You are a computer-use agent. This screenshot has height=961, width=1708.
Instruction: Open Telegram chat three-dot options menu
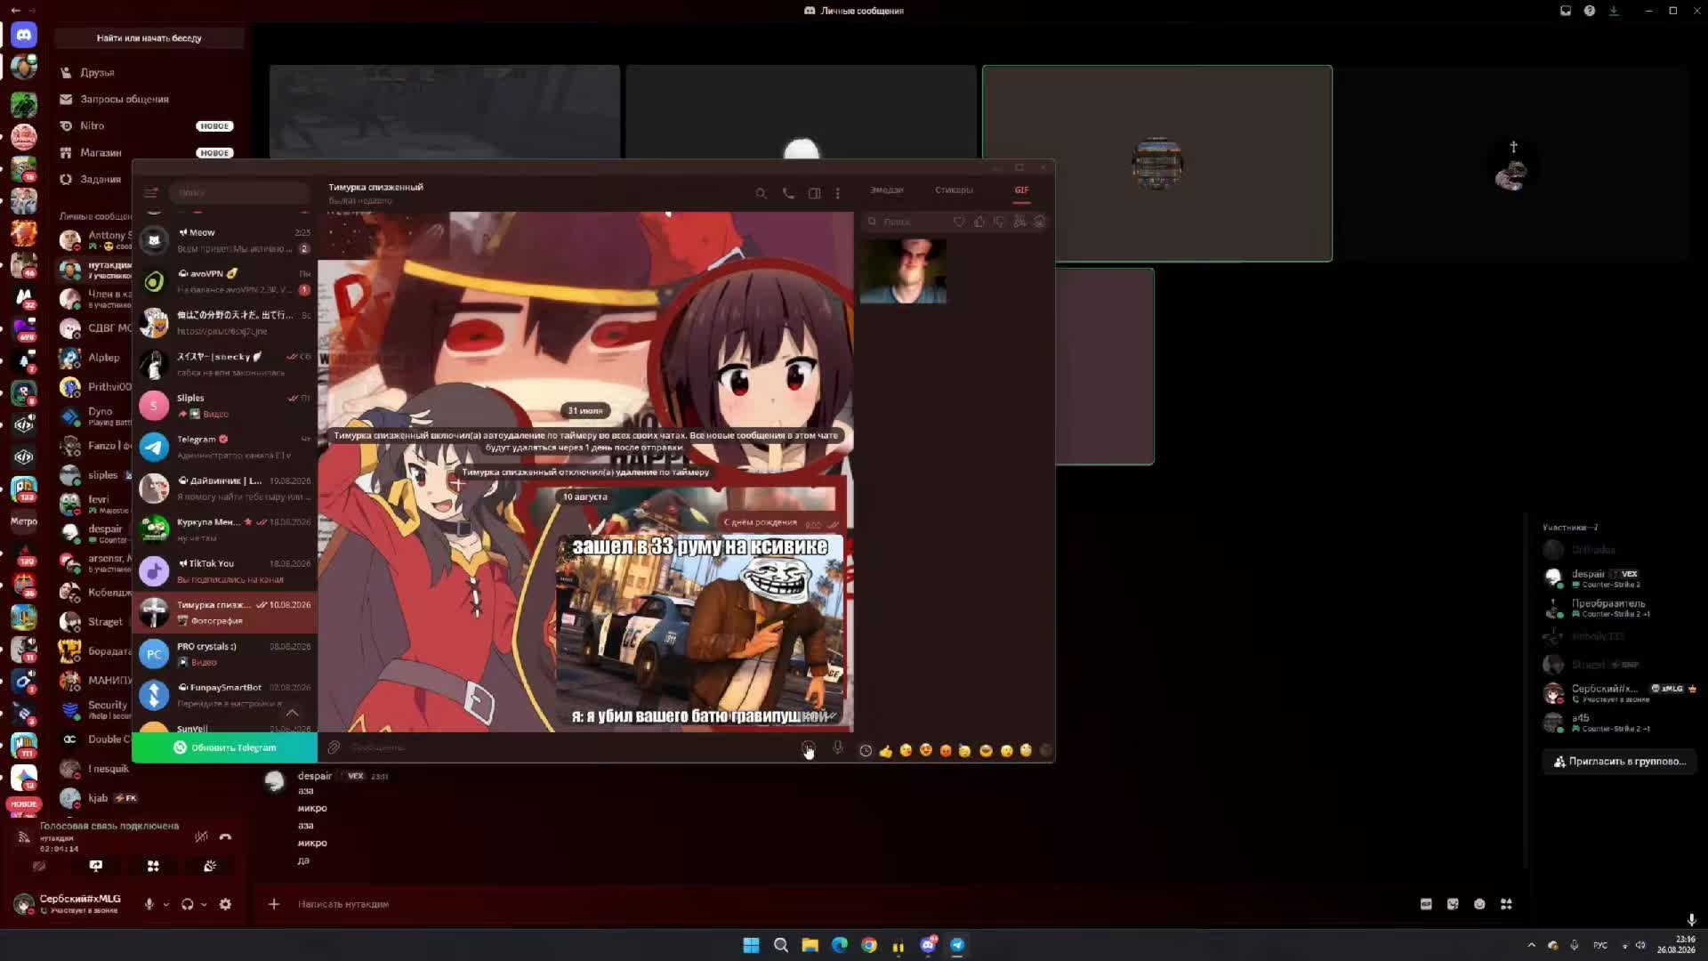837,193
